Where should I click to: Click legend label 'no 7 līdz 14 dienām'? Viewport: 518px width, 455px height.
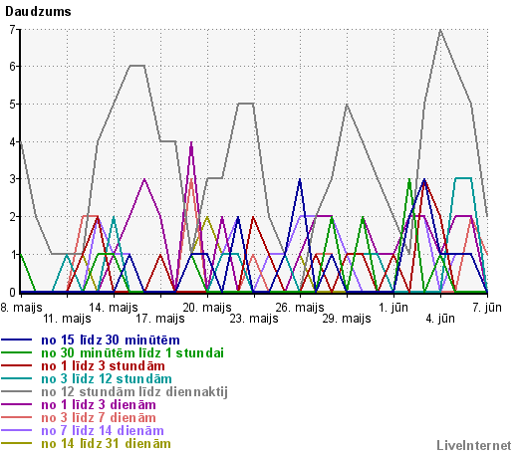(103, 431)
